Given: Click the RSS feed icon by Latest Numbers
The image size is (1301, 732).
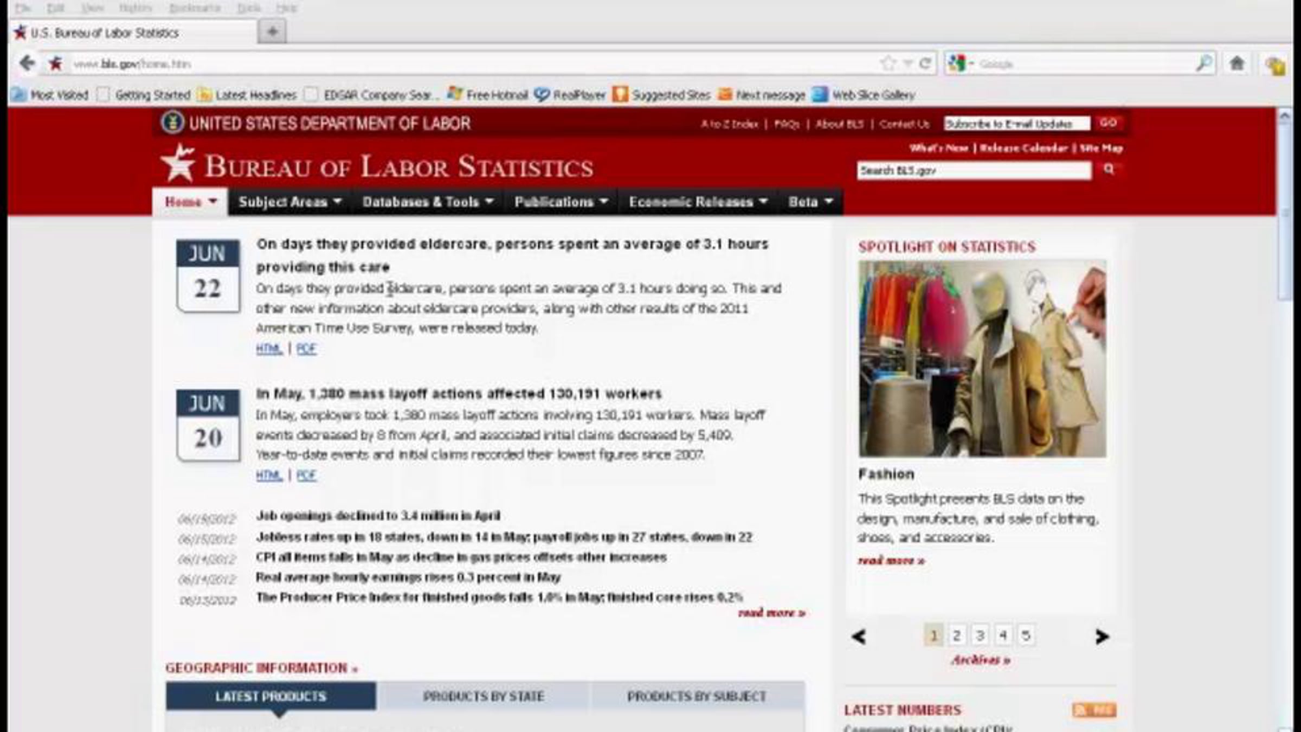Looking at the screenshot, I should tap(1094, 710).
